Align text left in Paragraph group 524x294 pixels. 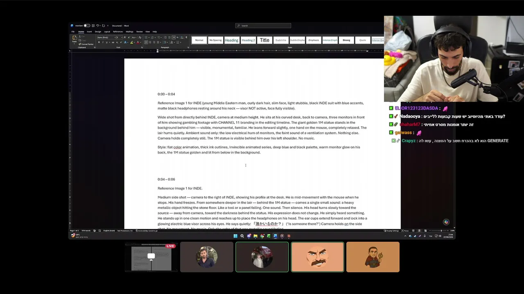coord(146,42)
